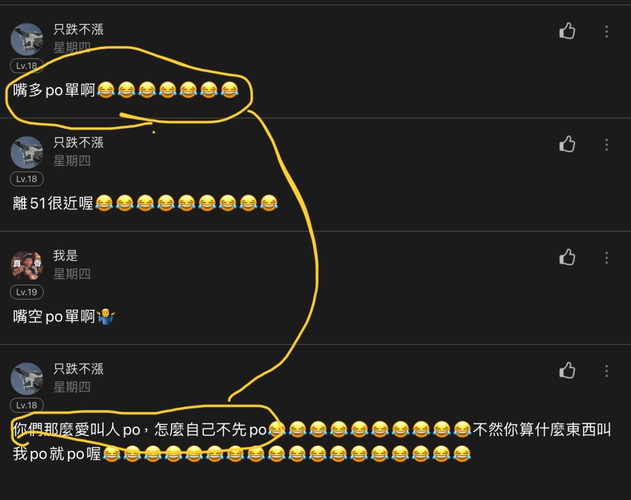Open profile via username 我是
This screenshot has height=500, width=631.
click(66, 256)
